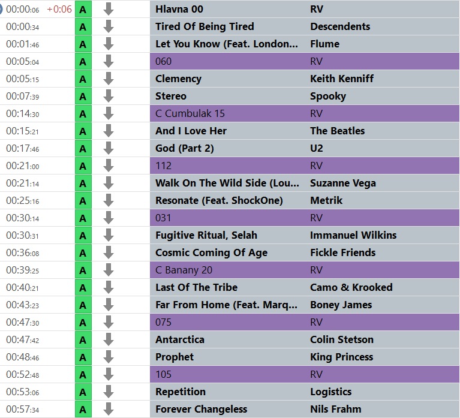
Task: Click the down arrow in Suzanne Vega row
Action: [x=108, y=183]
